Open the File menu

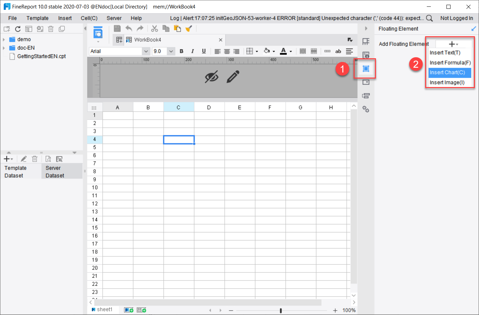(x=13, y=18)
